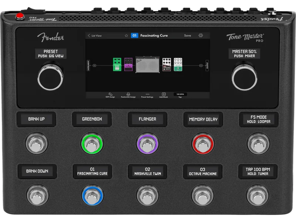
Task: Step on the BANK DOWN footswitch
Action: (38, 195)
